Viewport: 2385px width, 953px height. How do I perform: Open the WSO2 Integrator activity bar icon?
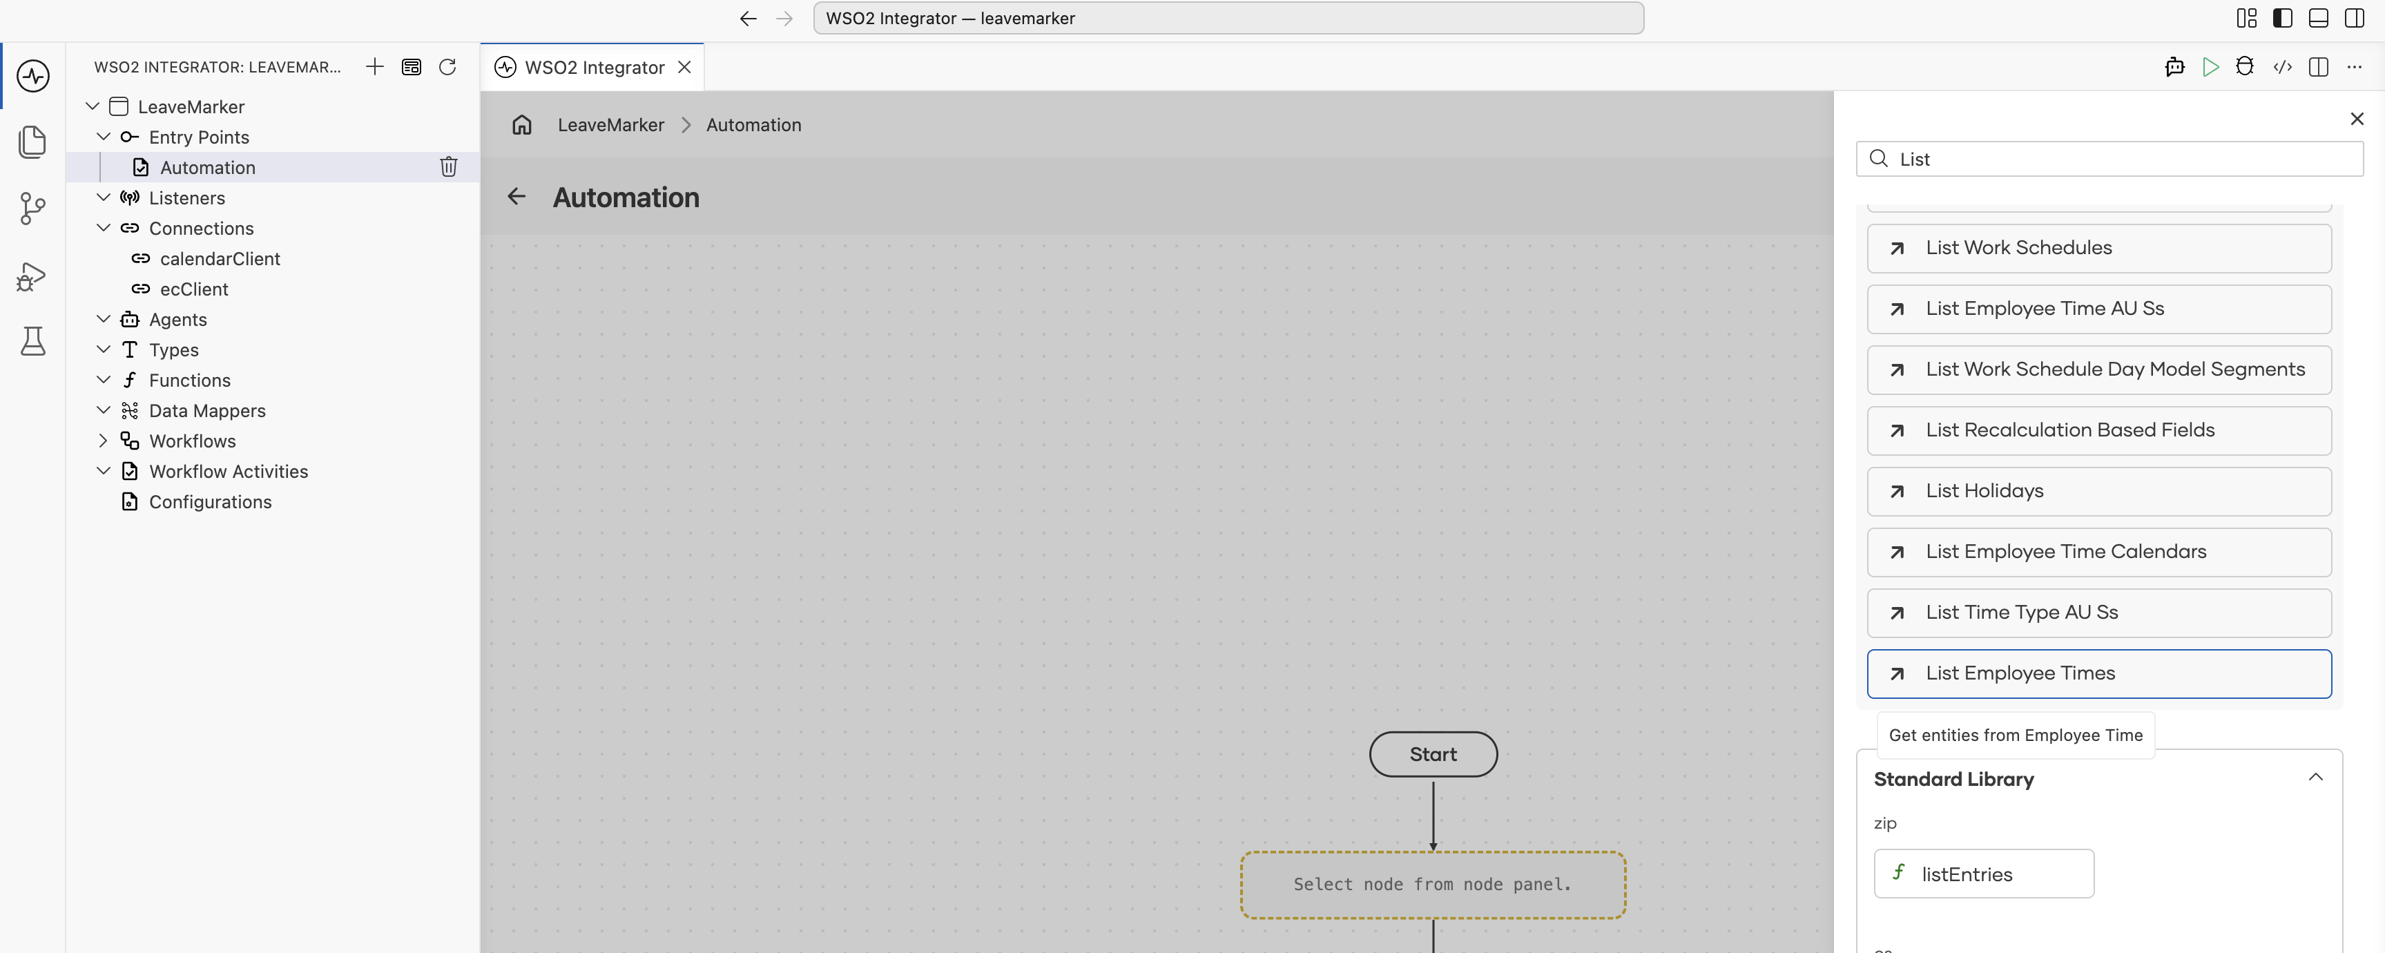[x=33, y=75]
